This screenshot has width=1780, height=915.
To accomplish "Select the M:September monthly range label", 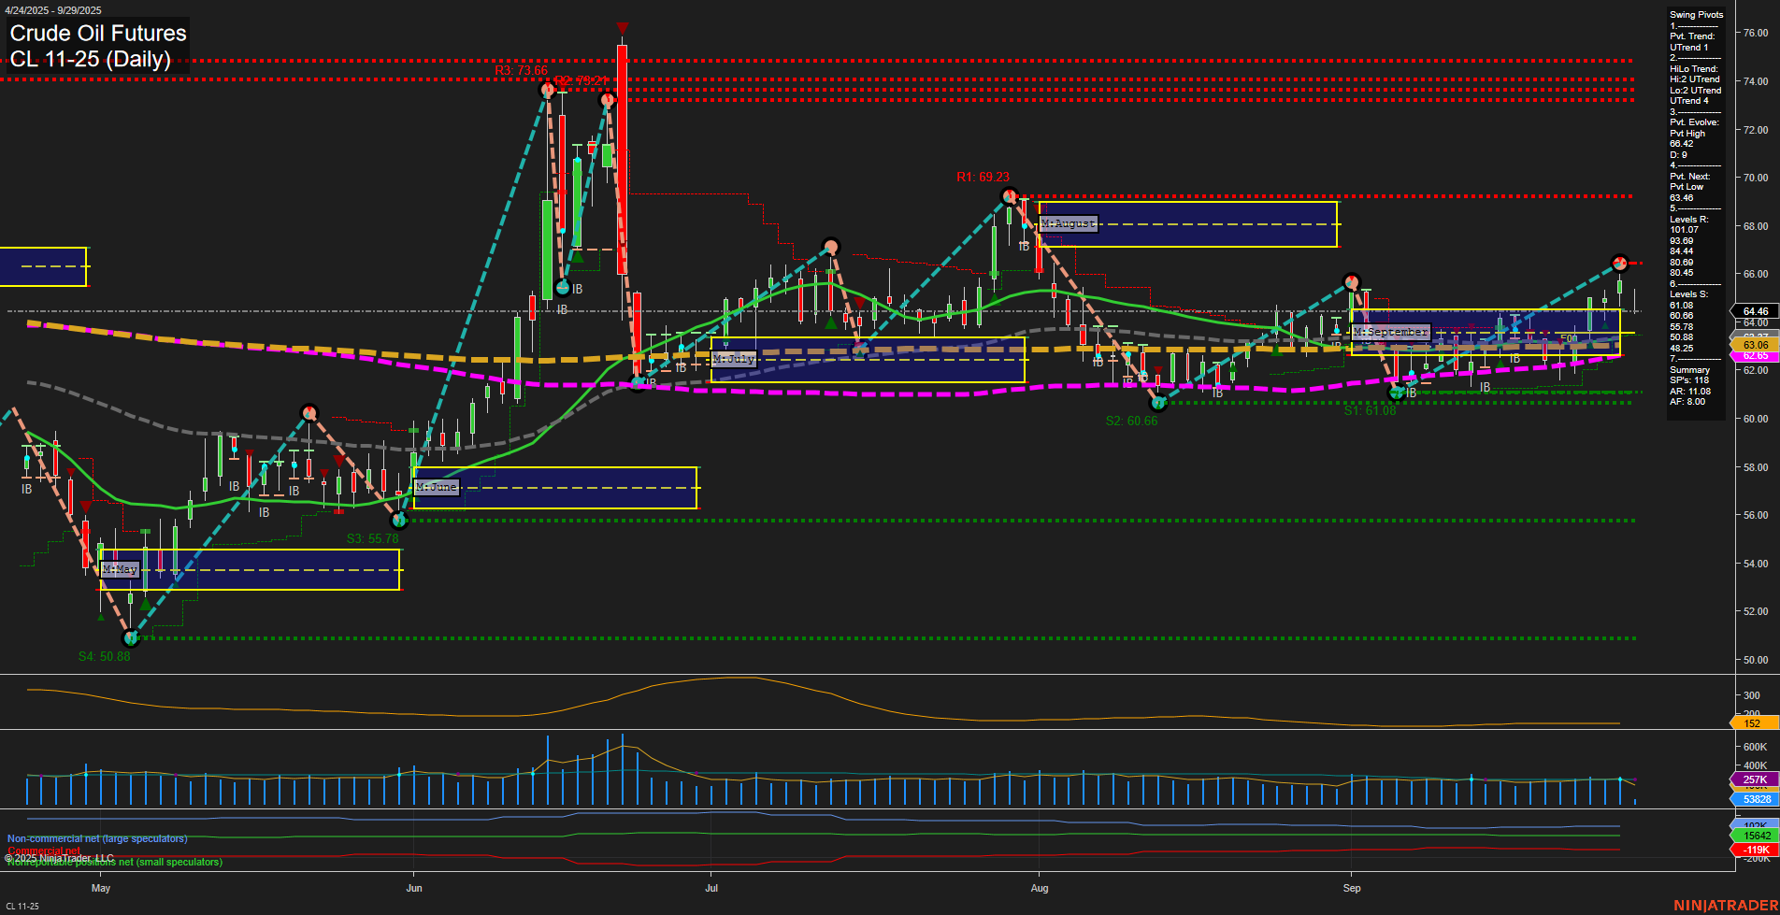I will [x=1390, y=331].
